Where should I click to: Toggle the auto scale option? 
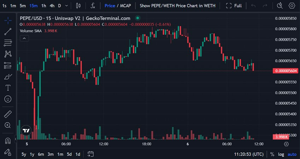[292, 154]
